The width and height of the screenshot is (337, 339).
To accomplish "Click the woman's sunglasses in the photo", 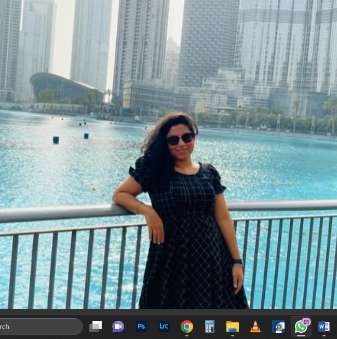I will (180, 139).
